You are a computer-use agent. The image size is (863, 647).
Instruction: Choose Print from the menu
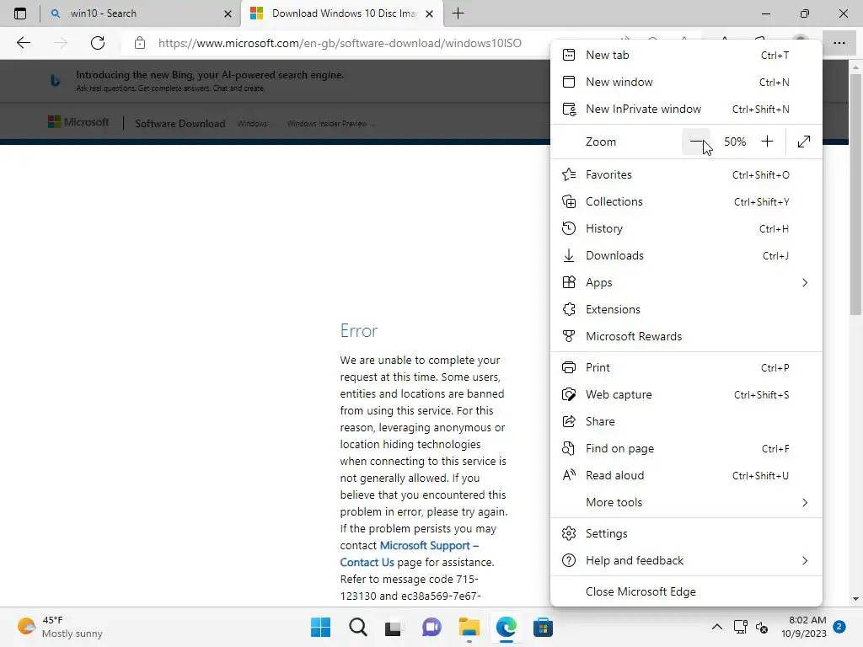(x=686, y=367)
